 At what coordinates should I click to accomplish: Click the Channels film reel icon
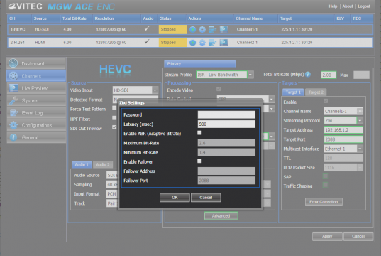pos(13,76)
